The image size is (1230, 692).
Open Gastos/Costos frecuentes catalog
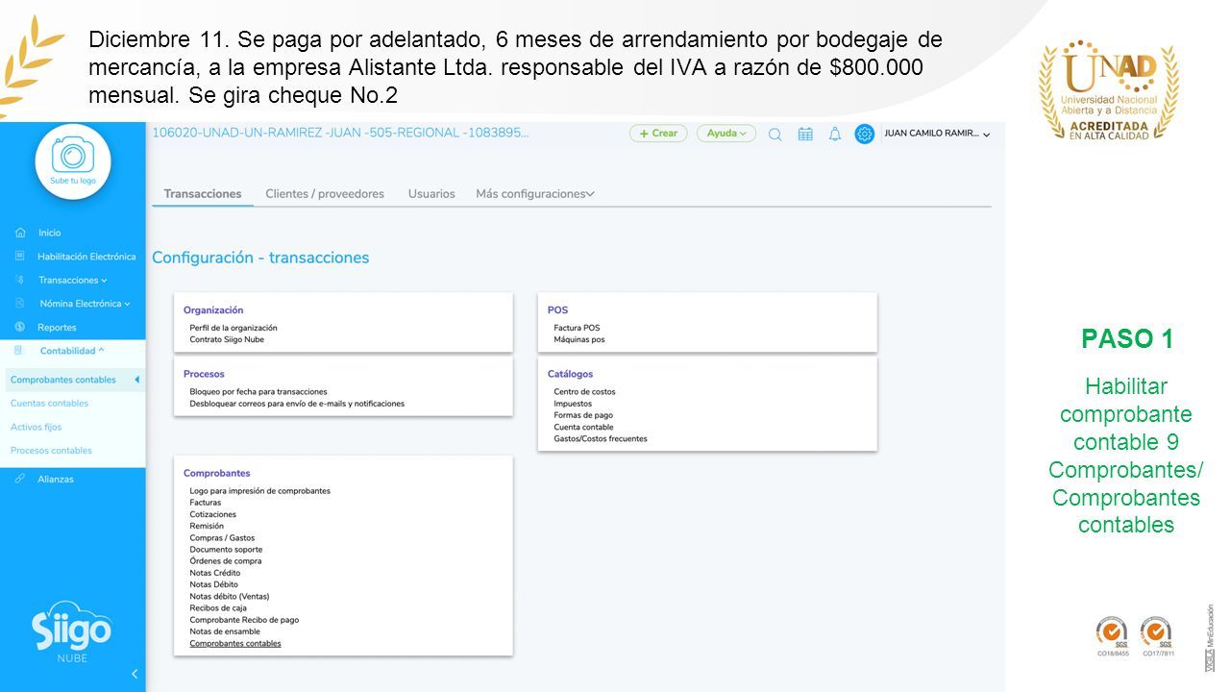click(x=601, y=439)
